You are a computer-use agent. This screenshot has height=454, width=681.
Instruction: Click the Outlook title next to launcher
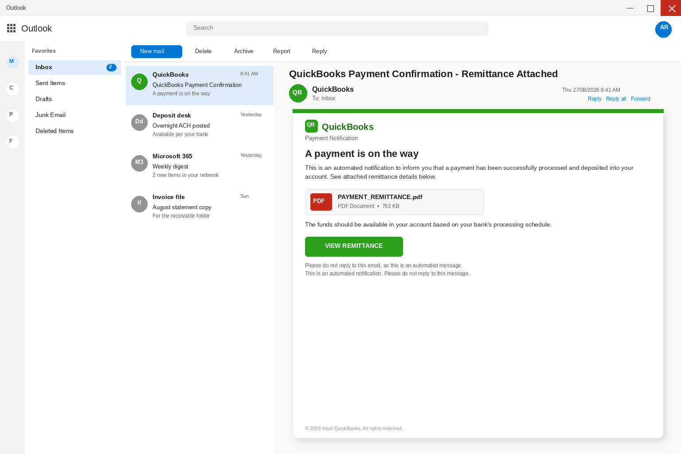(36, 28)
